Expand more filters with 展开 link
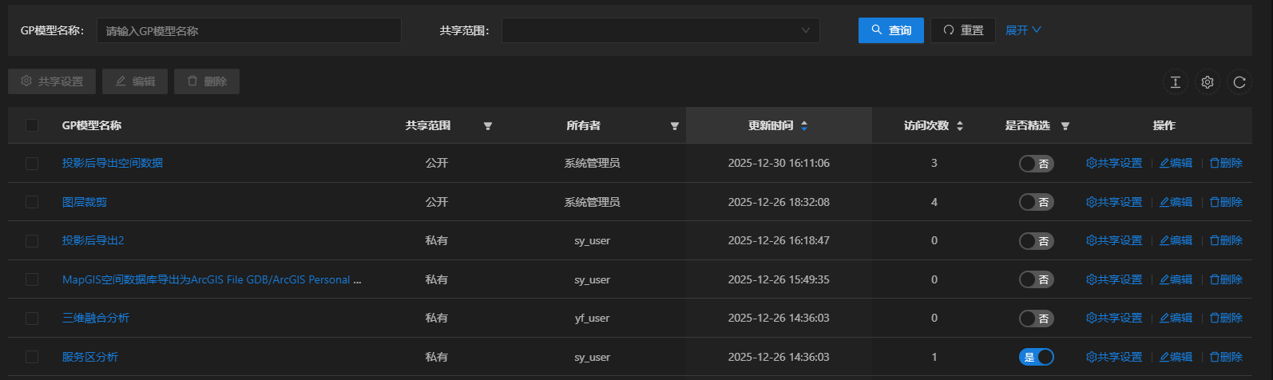The image size is (1273, 380). [x=1023, y=30]
